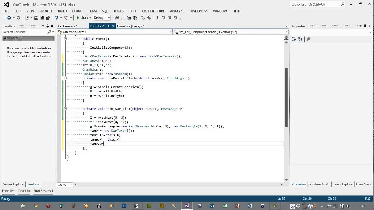Jump to the previous bookmark icon
374x210 pixels.
[164, 18]
